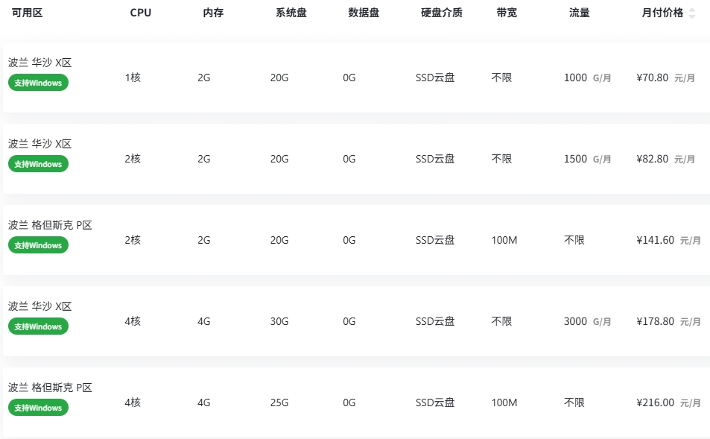This screenshot has width=710, height=439.
Task: Choose the ¥178.80 元/月 plan price
Action: (668, 321)
